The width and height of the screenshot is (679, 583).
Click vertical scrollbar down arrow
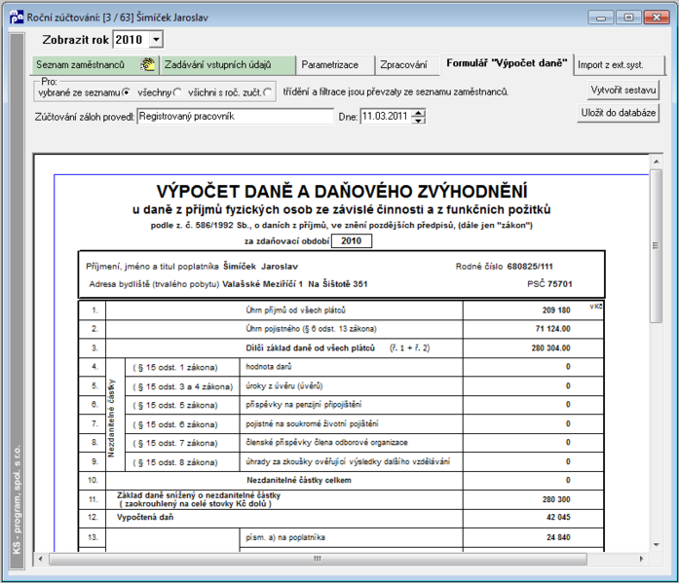656,544
